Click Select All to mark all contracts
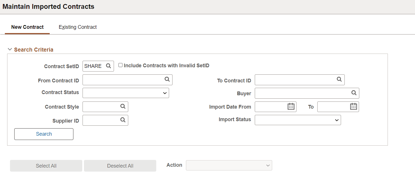This screenshot has width=415, height=179. coord(46,165)
